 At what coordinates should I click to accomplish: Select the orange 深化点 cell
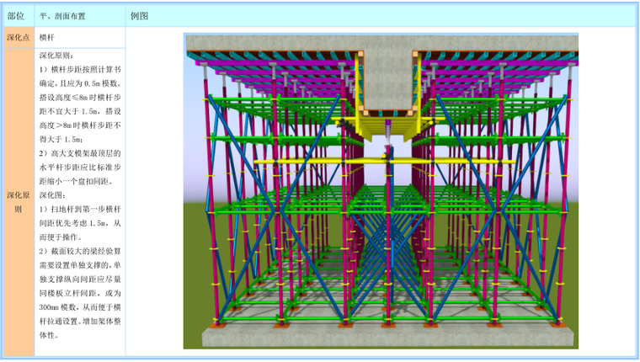point(16,38)
